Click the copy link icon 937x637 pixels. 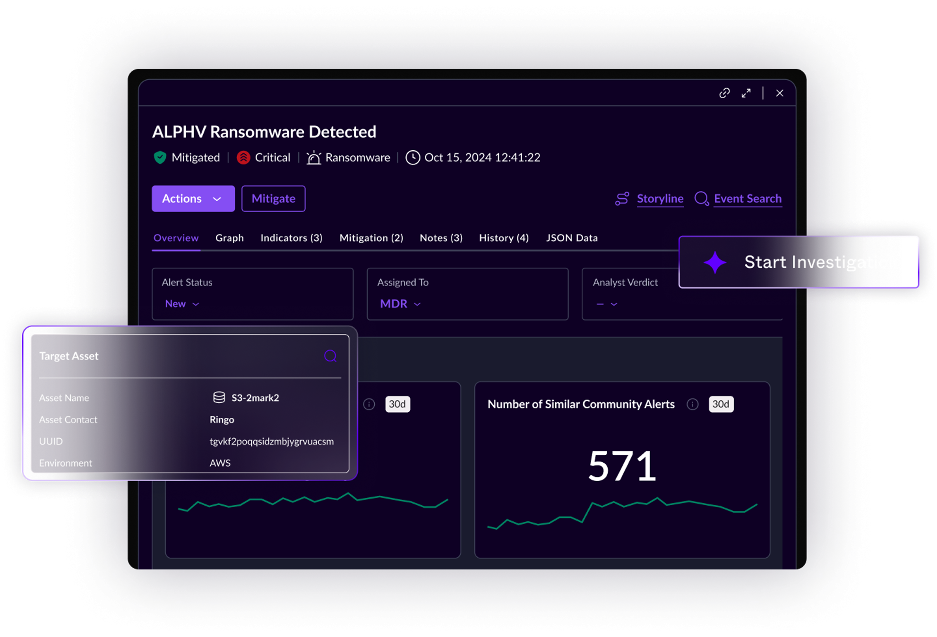pyautogui.click(x=724, y=93)
